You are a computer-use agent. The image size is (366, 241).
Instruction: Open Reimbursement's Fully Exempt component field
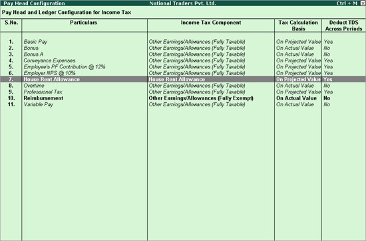[201, 98]
